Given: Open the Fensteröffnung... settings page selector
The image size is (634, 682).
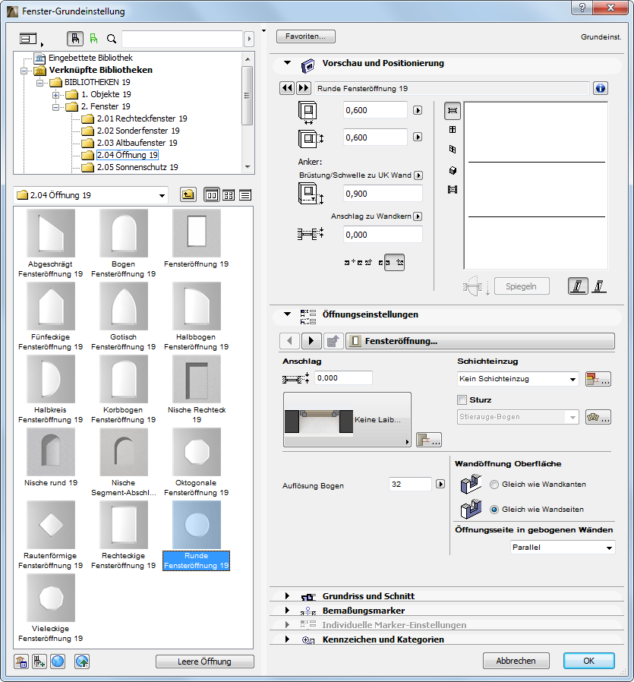Looking at the screenshot, I should click(x=479, y=341).
